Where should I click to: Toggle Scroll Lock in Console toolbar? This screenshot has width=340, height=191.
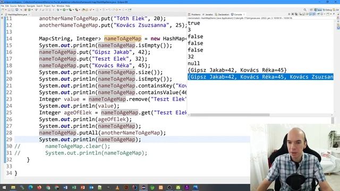pos(303,14)
